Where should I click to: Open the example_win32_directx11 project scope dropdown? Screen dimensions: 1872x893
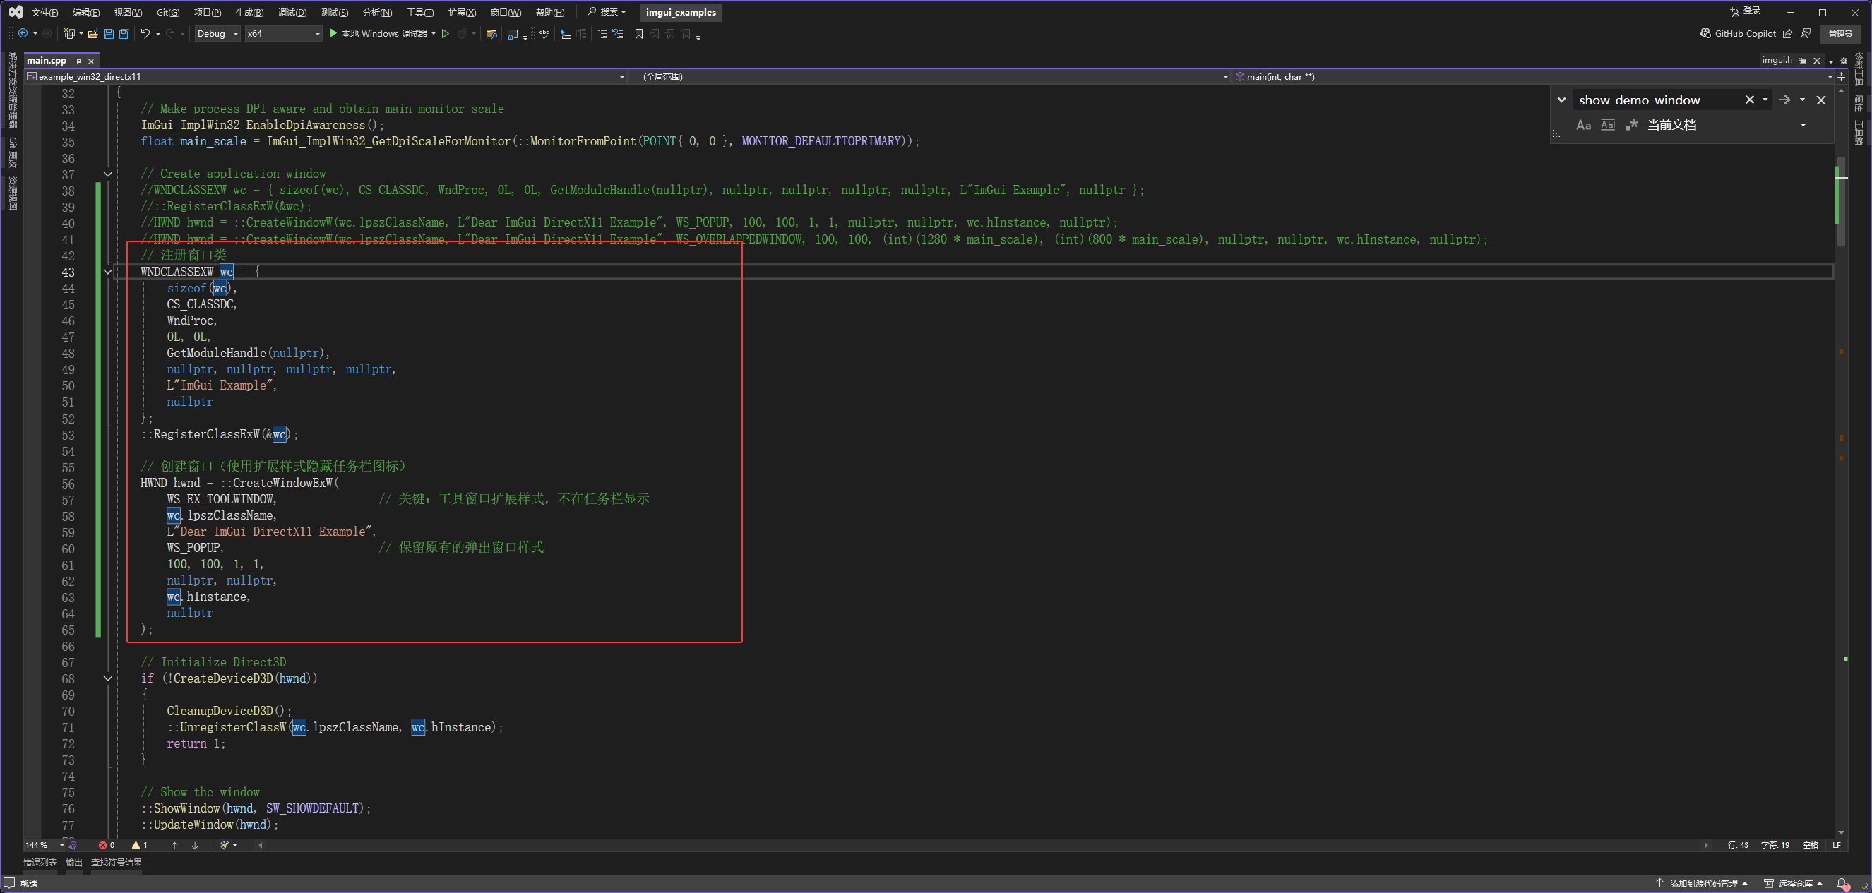[x=326, y=76]
